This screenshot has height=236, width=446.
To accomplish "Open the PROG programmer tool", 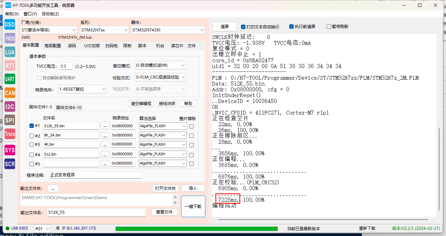I will click(x=10, y=39).
